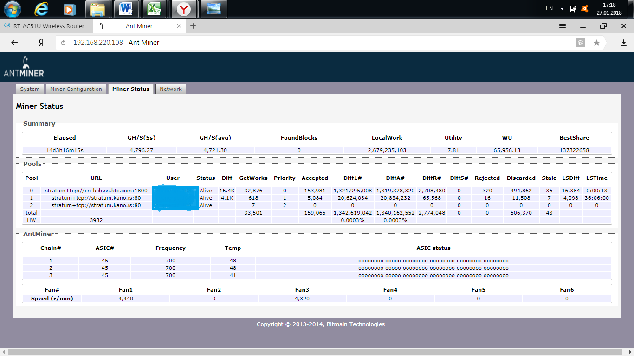The image size is (634, 356).
Task: Click the BestShare value 137322658
Action: 574,150
